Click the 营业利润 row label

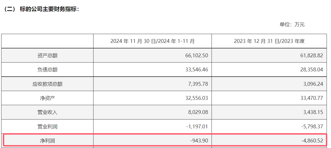click(x=47, y=127)
